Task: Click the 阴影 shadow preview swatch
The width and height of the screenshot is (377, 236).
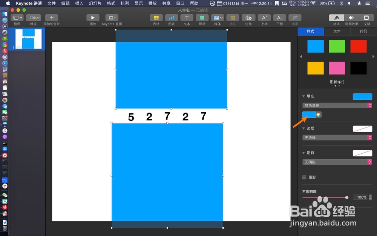Action: pos(362,153)
